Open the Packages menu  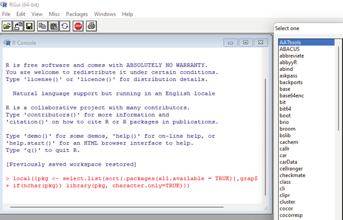pyautogui.click(x=77, y=14)
